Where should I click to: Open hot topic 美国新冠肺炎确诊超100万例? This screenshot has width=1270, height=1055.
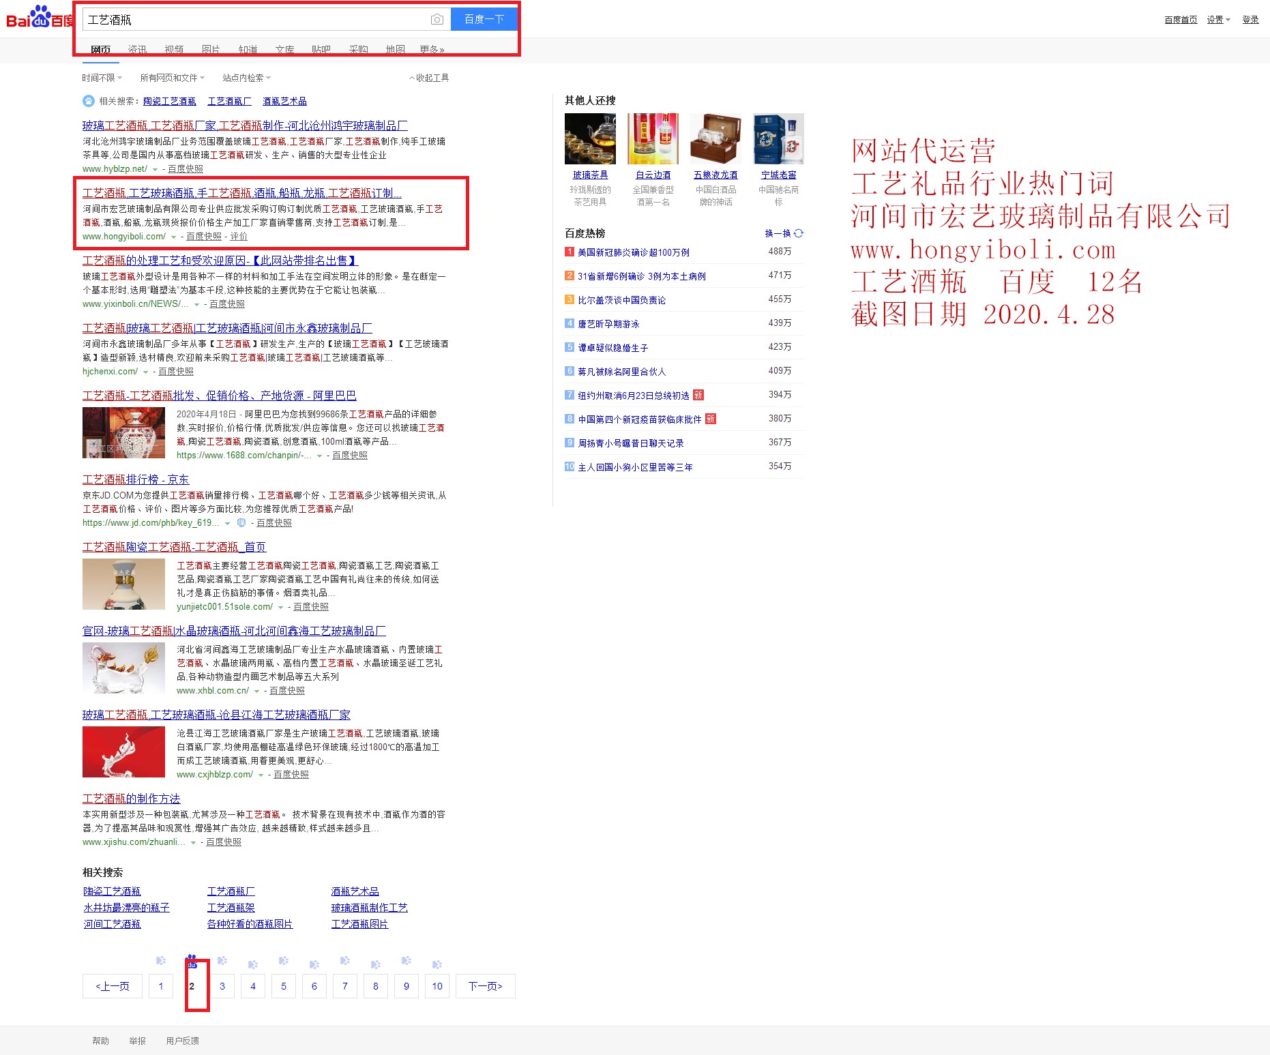(633, 252)
